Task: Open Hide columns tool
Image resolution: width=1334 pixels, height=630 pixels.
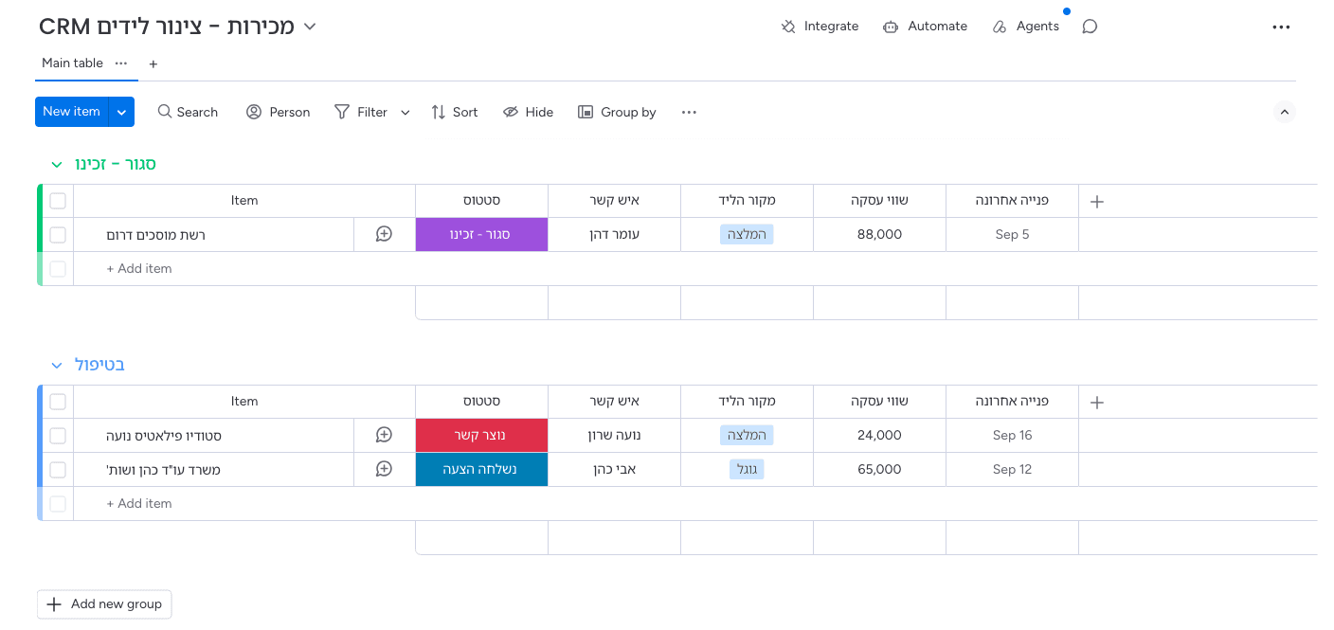Action: (528, 112)
